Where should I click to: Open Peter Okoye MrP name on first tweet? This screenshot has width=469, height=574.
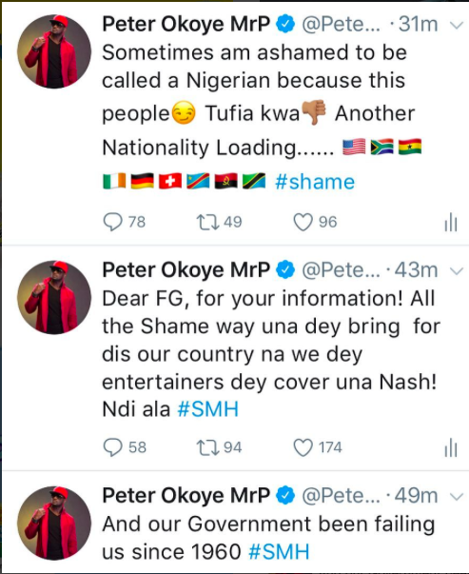pyautogui.click(x=186, y=25)
